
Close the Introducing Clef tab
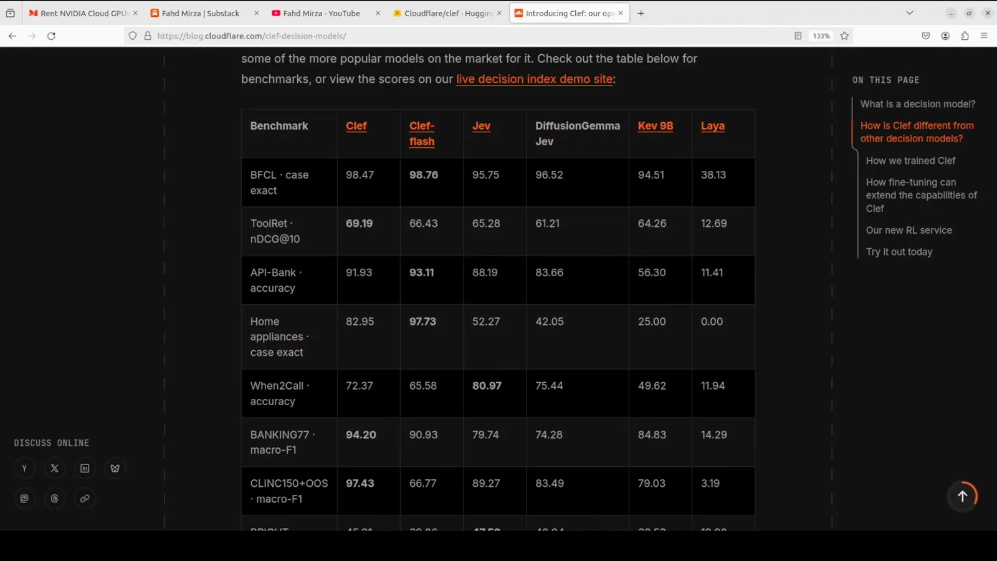pos(621,13)
